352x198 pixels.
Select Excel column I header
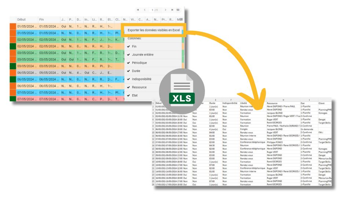[309, 100]
